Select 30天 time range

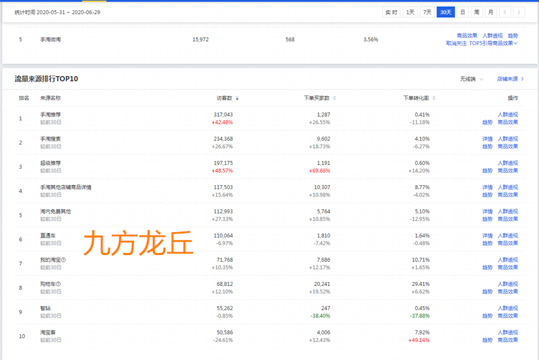pos(446,12)
